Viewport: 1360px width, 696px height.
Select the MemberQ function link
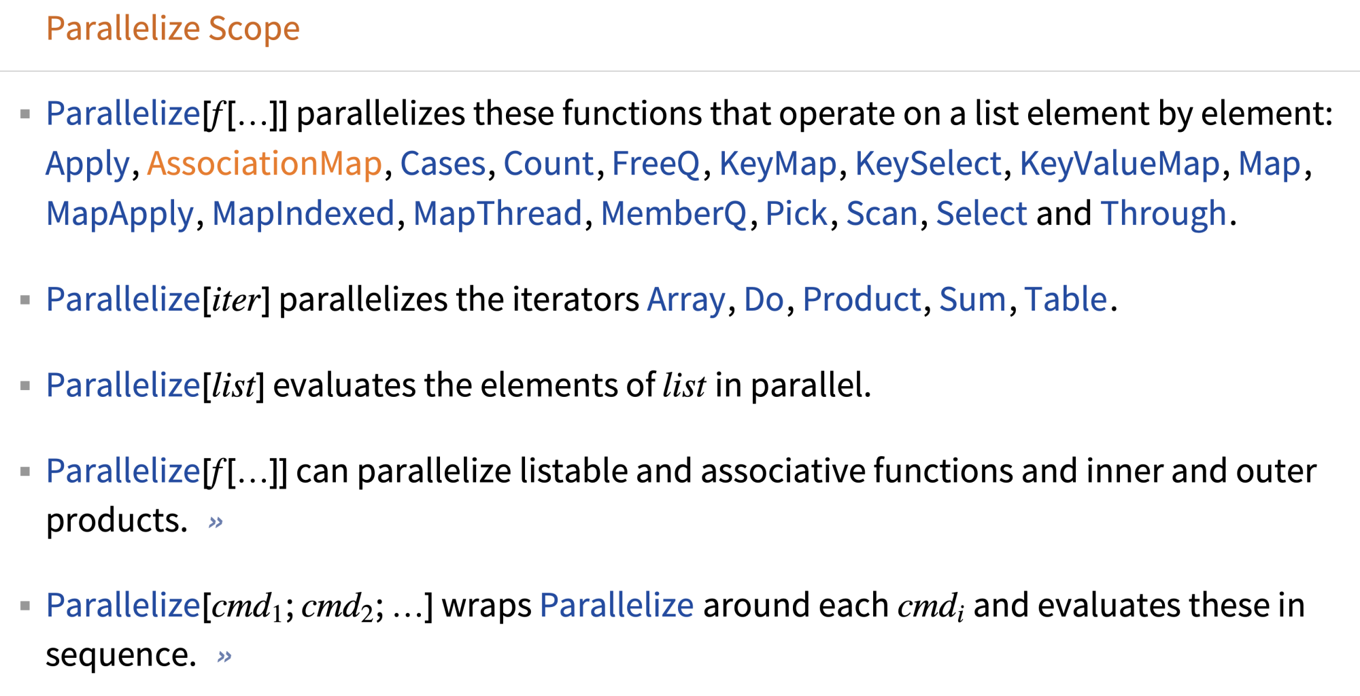click(674, 214)
